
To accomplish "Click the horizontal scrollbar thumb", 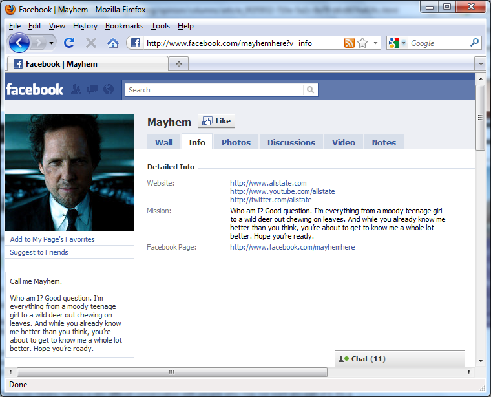I will (172, 372).
